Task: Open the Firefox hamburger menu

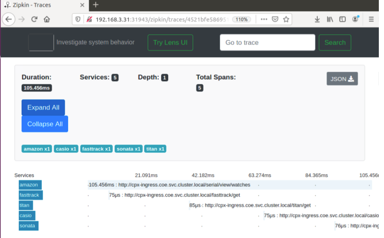Action: (371, 20)
